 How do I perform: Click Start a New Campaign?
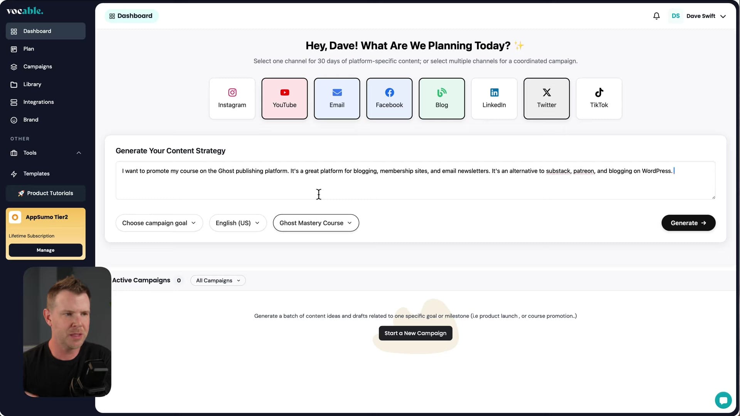(415, 333)
